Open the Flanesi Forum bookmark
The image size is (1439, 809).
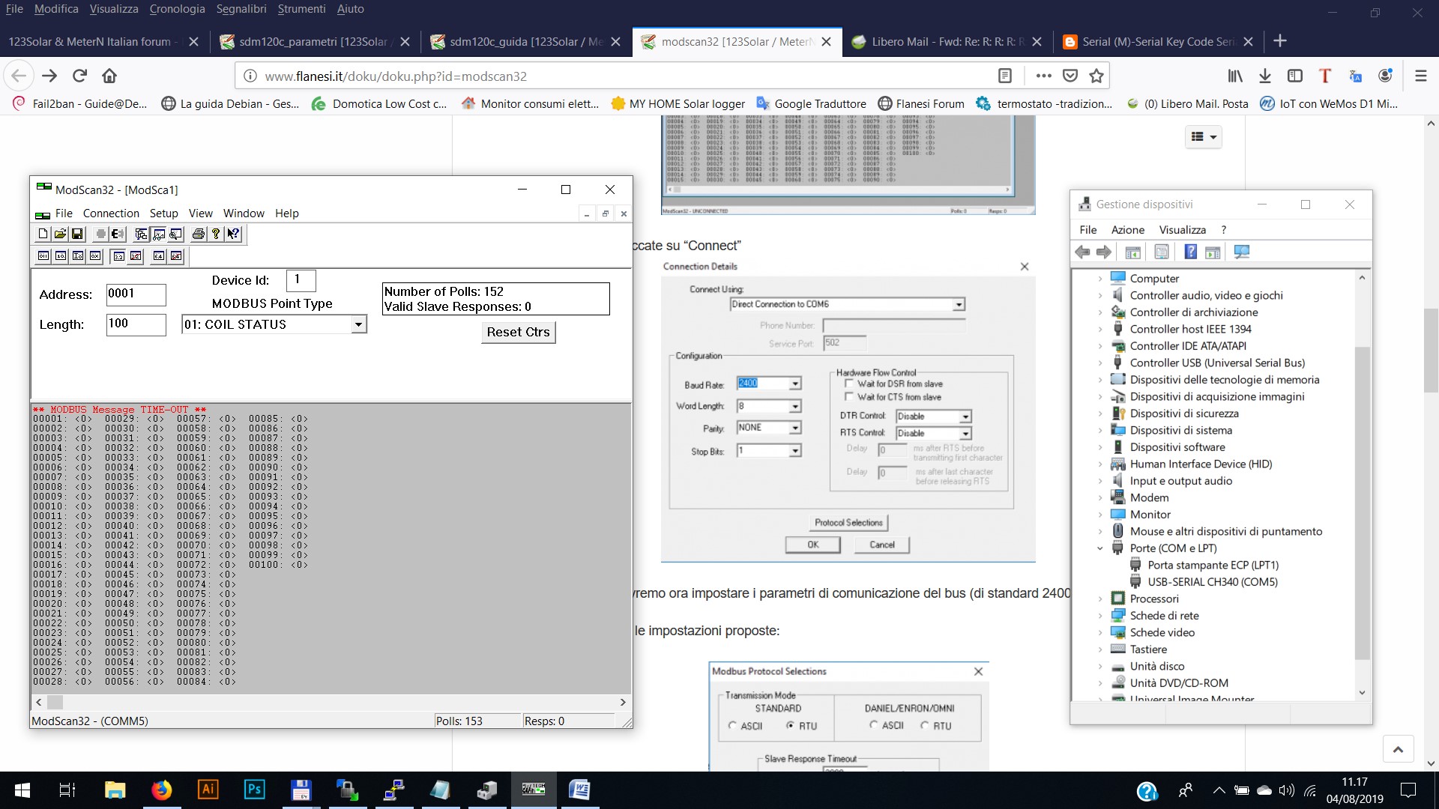(921, 104)
